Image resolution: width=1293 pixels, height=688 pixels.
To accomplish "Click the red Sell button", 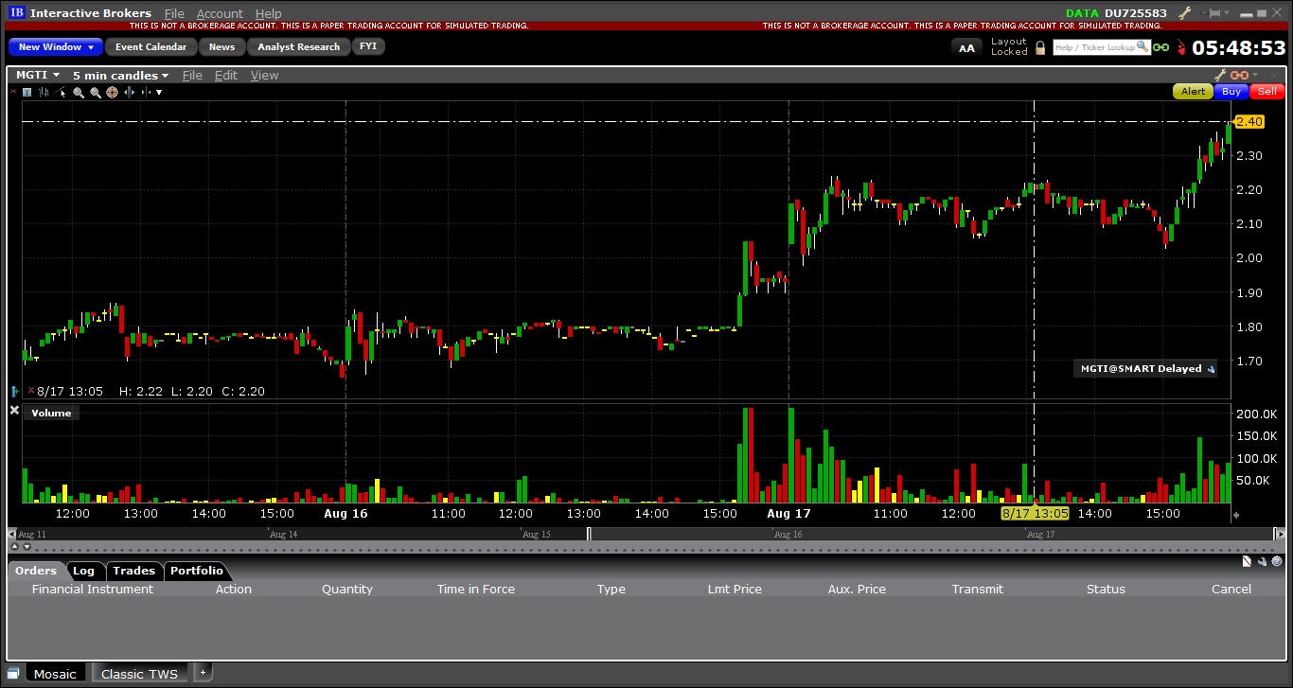I will pyautogui.click(x=1266, y=92).
